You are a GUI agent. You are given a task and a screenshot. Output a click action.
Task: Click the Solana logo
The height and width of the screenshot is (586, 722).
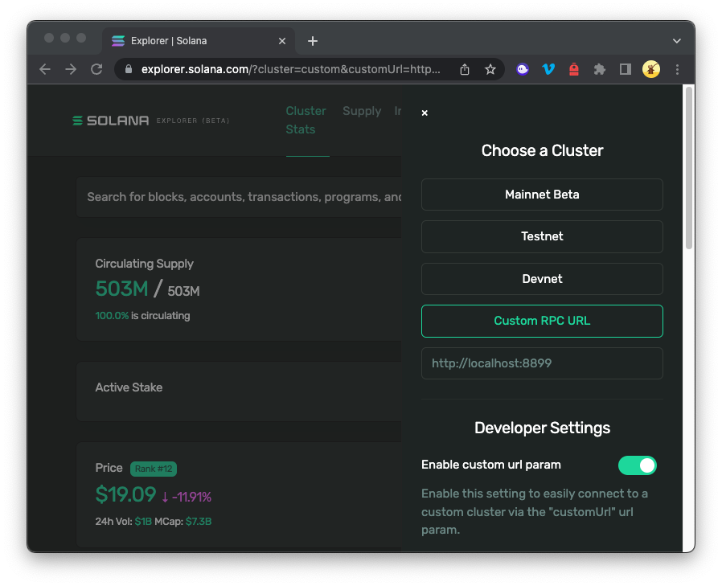110,121
